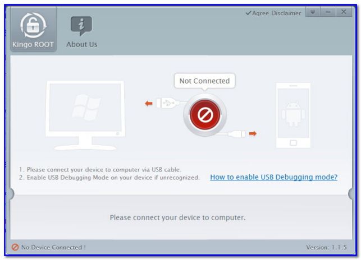Click the USB plug icon pointing left
This screenshot has height=260, width=361.
click(x=168, y=103)
